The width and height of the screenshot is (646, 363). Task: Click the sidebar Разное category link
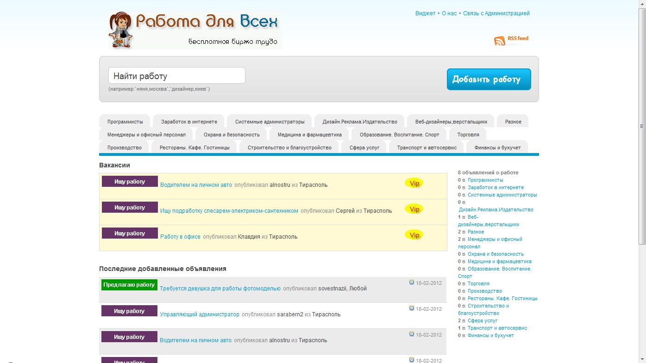pyautogui.click(x=476, y=232)
